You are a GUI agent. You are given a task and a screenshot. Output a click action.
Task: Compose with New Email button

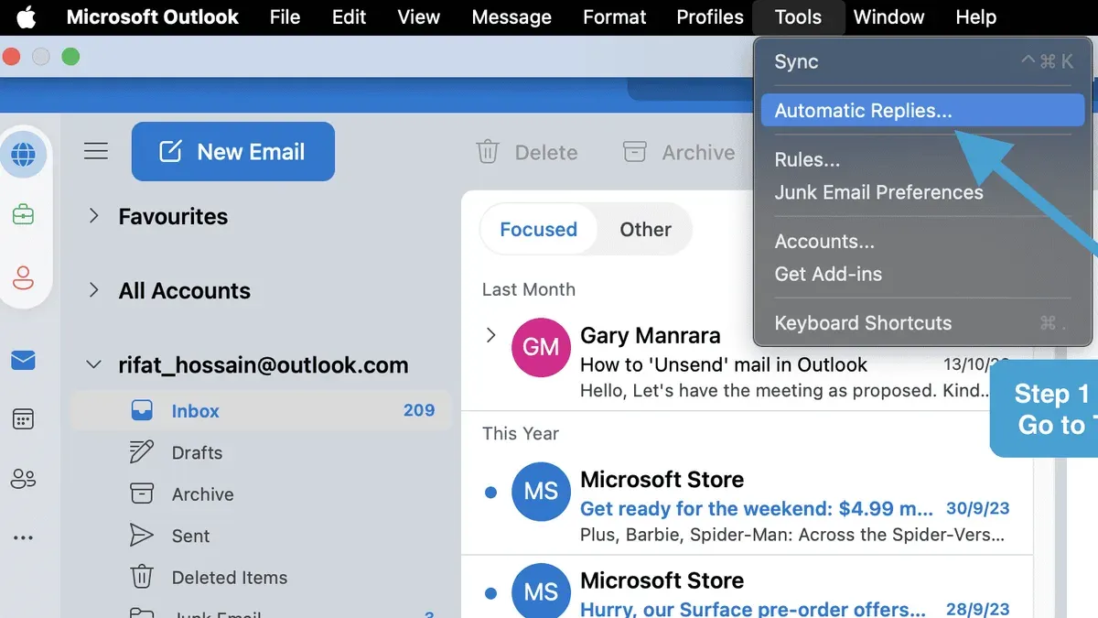tap(233, 152)
